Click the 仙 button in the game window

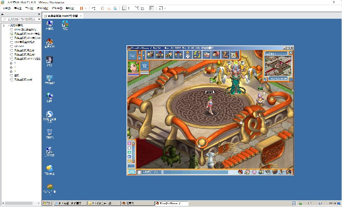132,55
